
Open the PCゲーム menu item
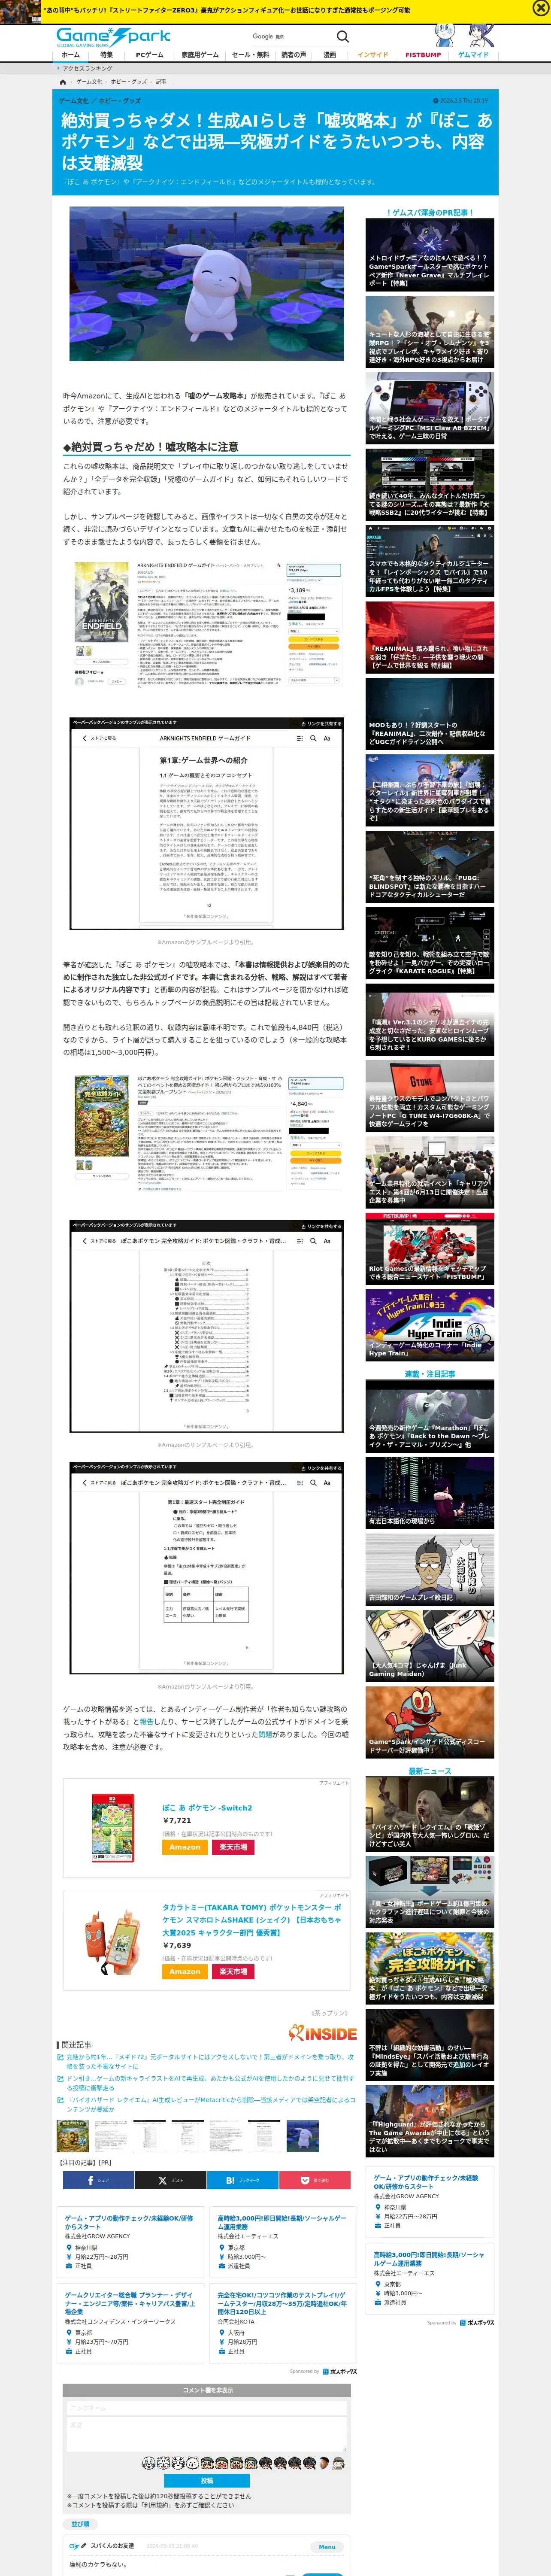(x=149, y=55)
